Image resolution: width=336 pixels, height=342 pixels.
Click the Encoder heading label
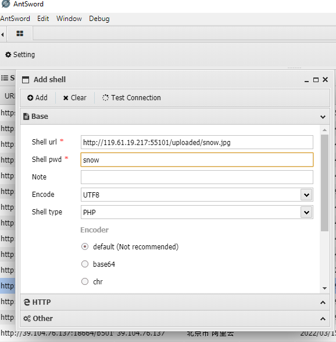[94, 230]
